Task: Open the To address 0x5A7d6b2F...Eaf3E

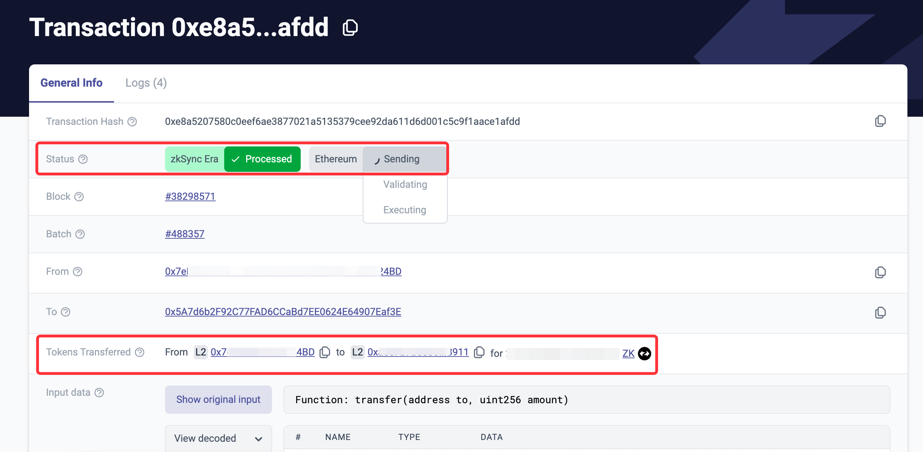Action: click(x=283, y=312)
